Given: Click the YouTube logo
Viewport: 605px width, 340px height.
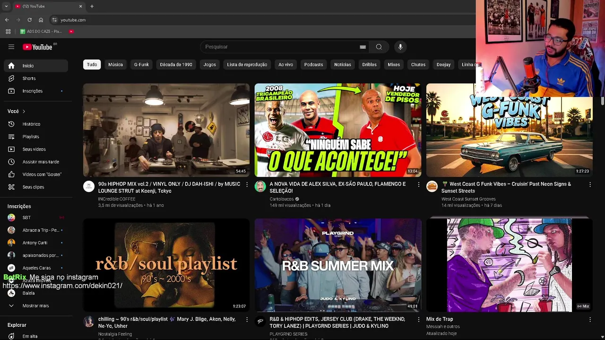Looking at the screenshot, I should pyautogui.click(x=38, y=47).
